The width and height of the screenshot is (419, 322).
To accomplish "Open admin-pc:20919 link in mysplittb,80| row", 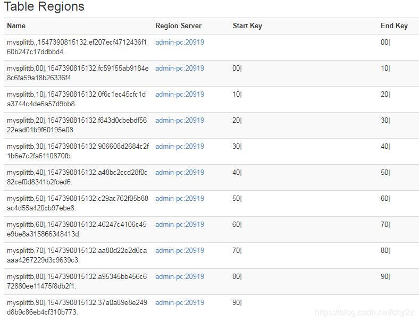I will coord(180,277).
